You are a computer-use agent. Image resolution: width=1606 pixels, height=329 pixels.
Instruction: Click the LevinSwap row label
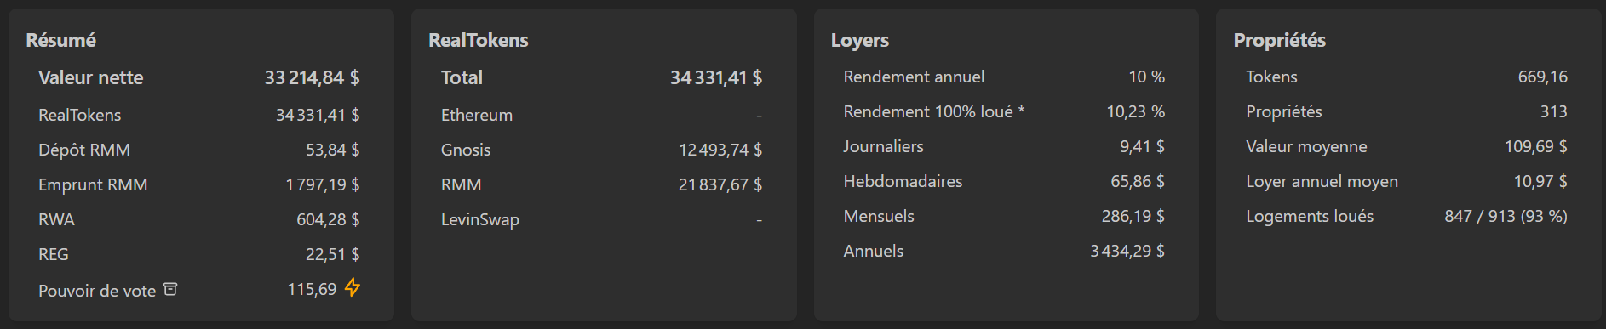479,219
